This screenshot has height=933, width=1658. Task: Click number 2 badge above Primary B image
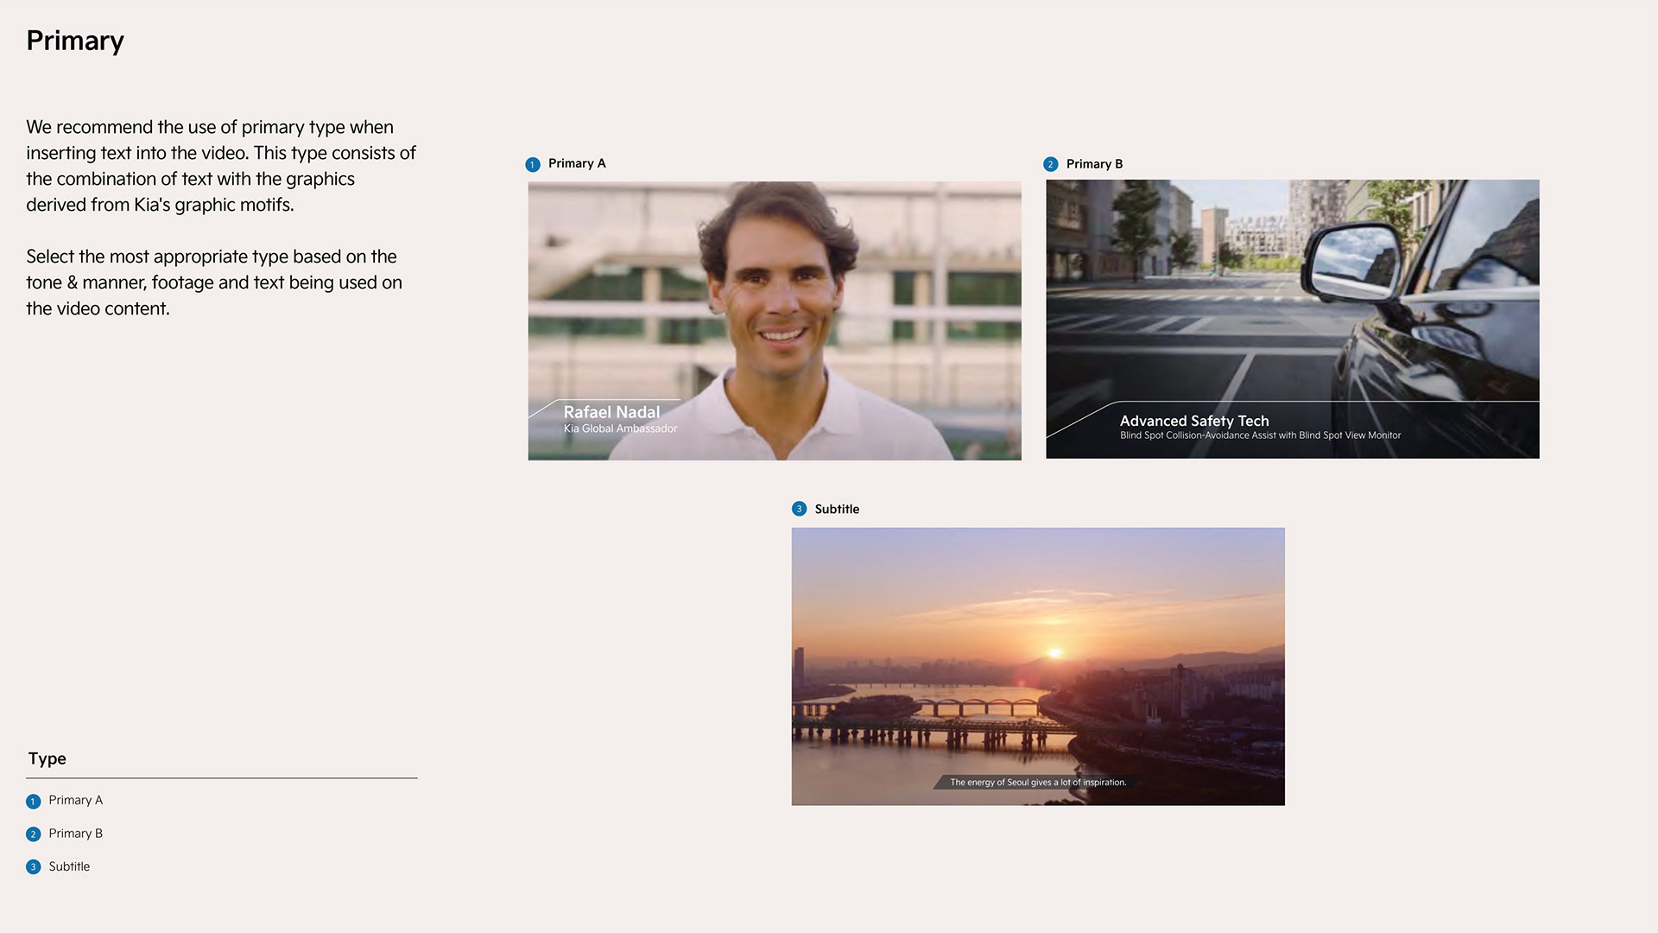coord(1050,164)
